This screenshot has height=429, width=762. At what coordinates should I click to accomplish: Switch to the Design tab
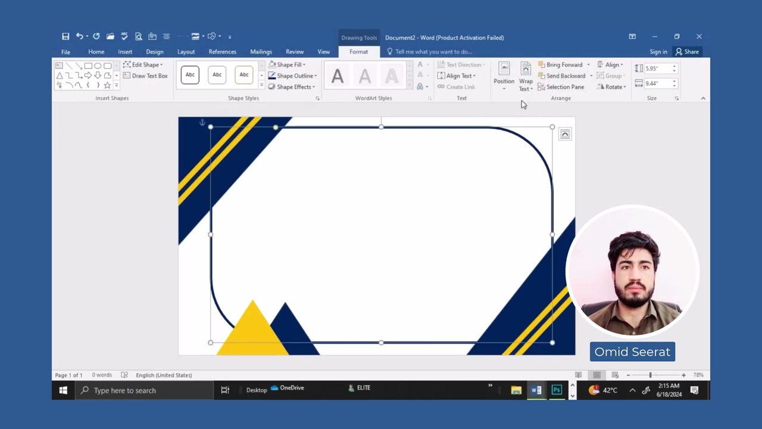pyautogui.click(x=155, y=52)
